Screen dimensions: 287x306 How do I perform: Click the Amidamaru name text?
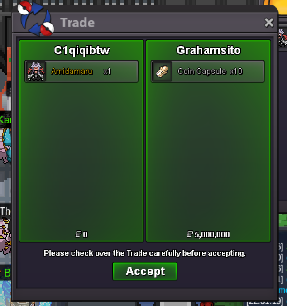[72, 72]
